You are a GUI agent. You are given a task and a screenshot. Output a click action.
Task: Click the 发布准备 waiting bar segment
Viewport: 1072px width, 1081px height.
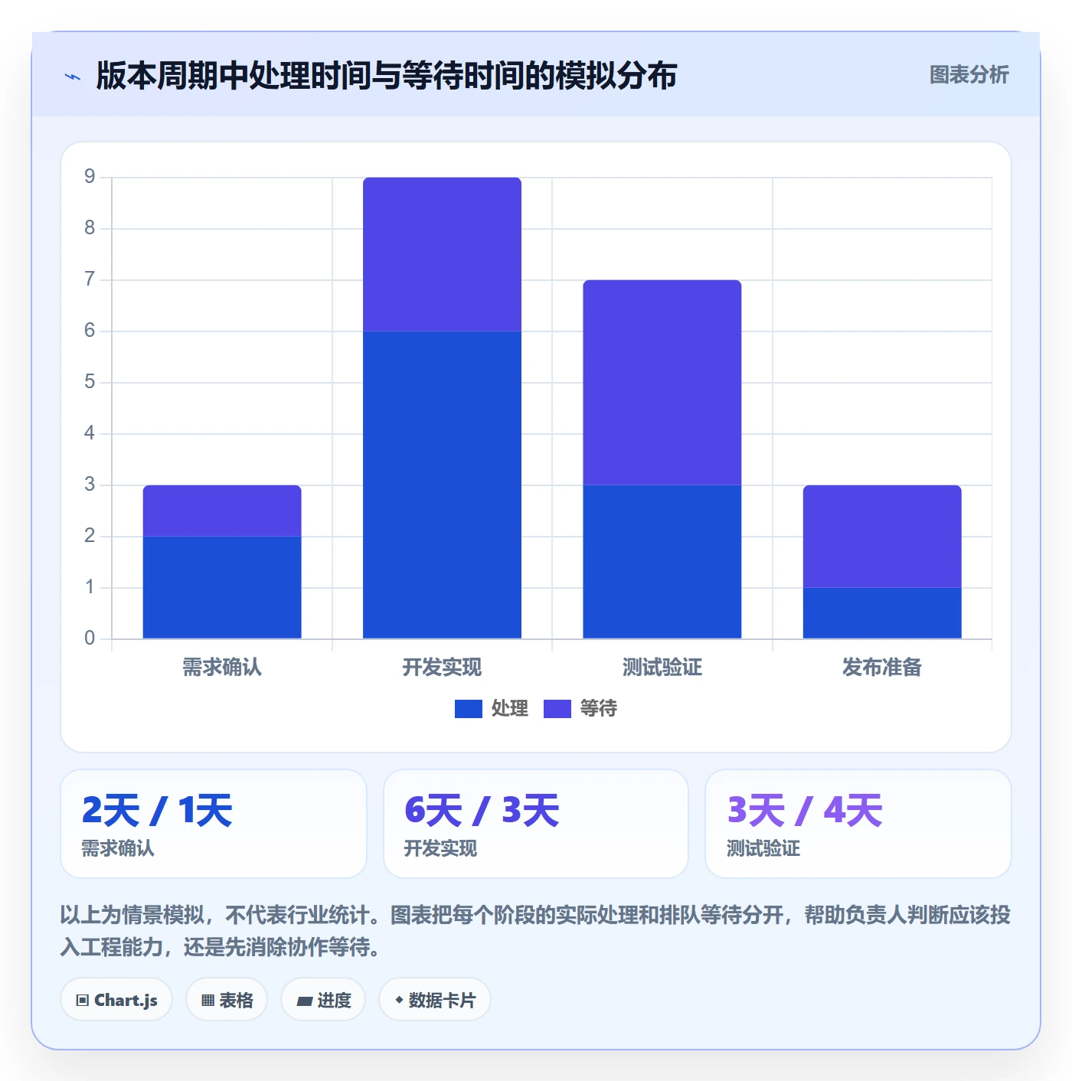pos(882,536)
